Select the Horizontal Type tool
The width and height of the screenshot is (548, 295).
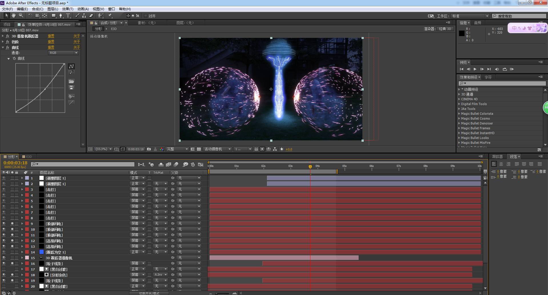coord(68,16)
